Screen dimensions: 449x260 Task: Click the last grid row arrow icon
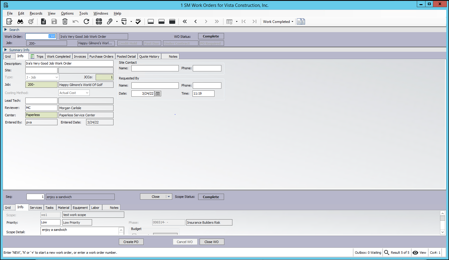tap(254, 21)
